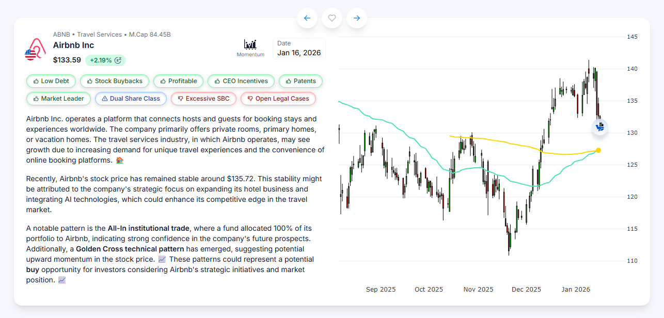Go to the next stock card
664x318 pixels.
pyautogui.click(x=357, y=18)
